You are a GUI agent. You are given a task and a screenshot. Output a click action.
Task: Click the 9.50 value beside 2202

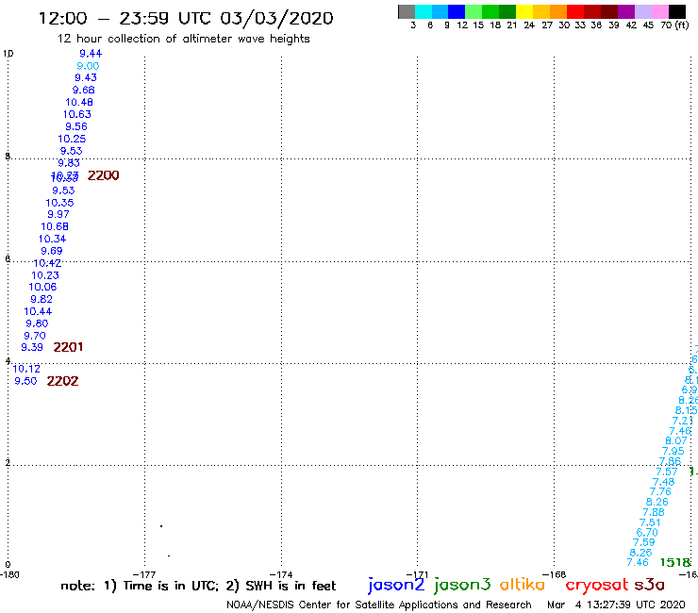(x=25, y=381)
